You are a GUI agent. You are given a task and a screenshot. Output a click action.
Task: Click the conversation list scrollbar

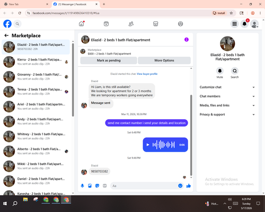[73, 79]
